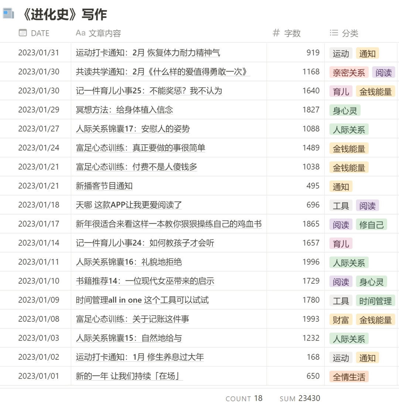Viewport: 399px width, 407px height.
Task: Click the Aa icon in 文章内容 header
Action: (81, 33)
